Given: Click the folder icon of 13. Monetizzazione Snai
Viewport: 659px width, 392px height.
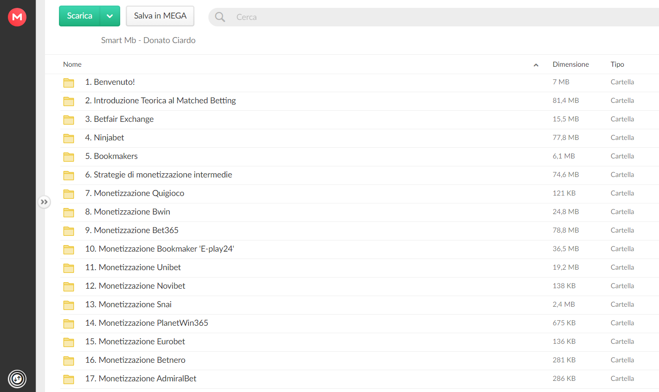Looking at the screenshot, I should [x=69, y=305].
